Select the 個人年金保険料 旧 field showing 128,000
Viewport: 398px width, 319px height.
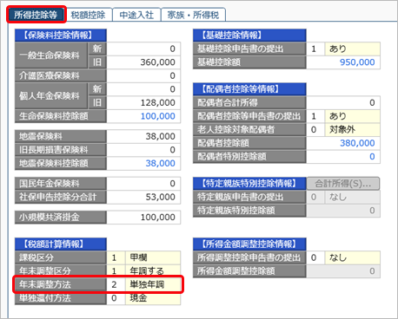click(143, 102)
